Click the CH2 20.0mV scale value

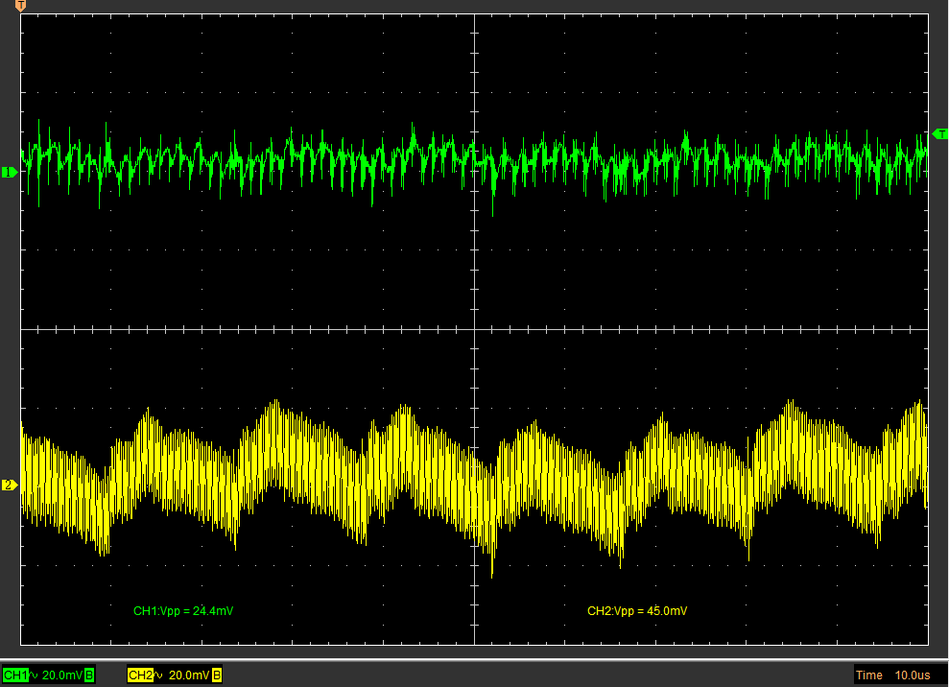coord(189,675)
